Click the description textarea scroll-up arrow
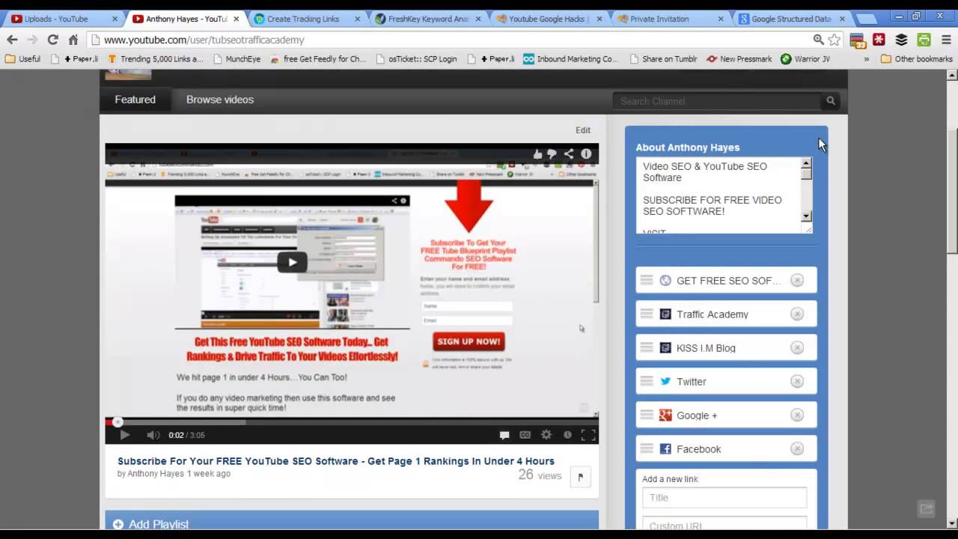The image size is (958, 539). tap(806, 162)
